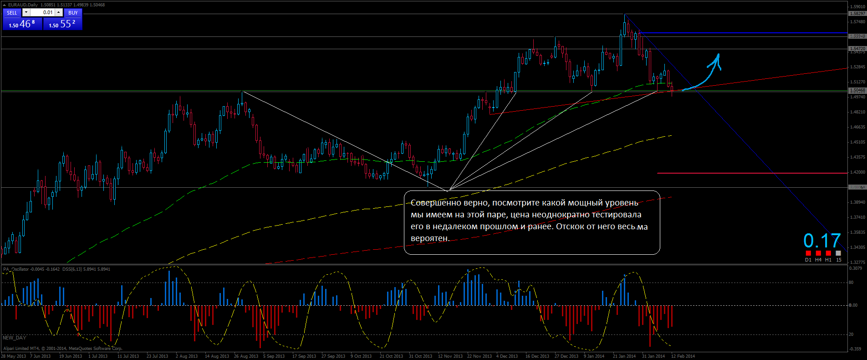
Task: Click the 9 Oct 2013 date label
Action: pyautogui.click(x=361, y=356)
